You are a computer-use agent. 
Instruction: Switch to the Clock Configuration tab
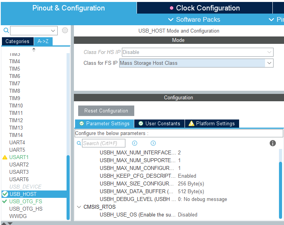coord(204,8)
